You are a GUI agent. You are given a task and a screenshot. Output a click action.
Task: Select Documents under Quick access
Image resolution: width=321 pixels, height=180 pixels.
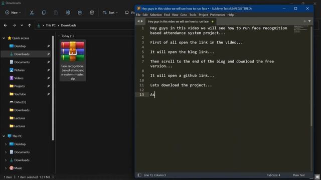22,62
